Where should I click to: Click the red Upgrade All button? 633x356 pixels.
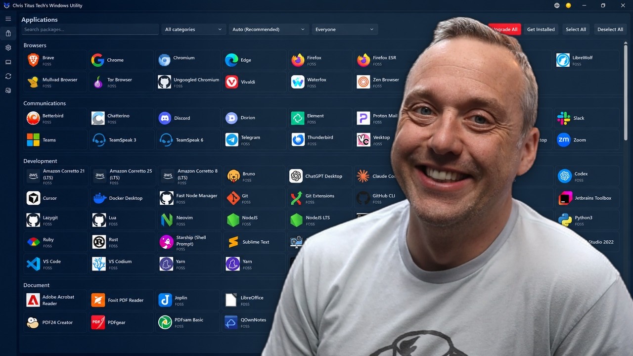pos(504,29)
